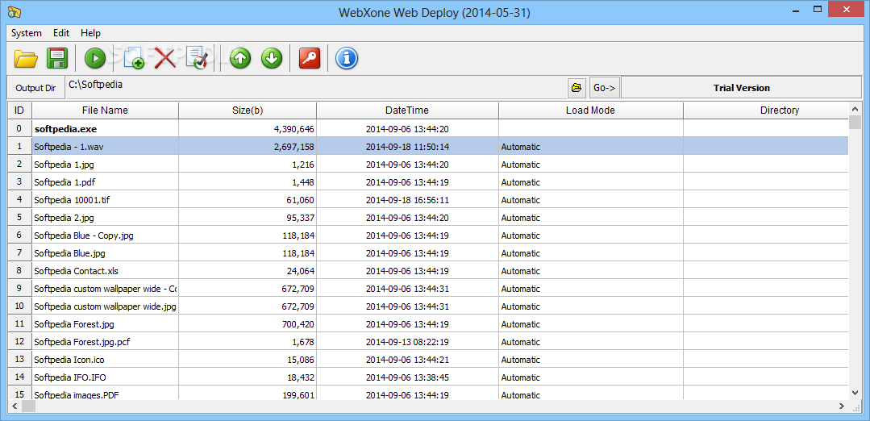Select Softpedia Contact.xls file
The width and height of the screenshot is (870, 421).
(76, 271)
